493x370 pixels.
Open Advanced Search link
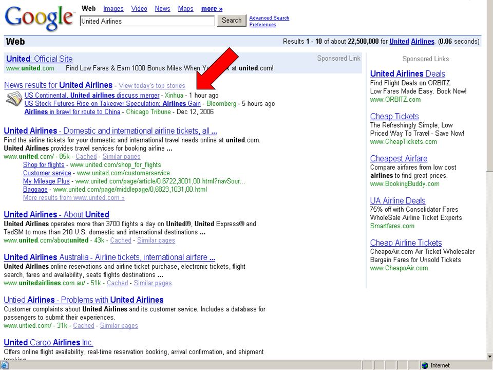[269, 18]
